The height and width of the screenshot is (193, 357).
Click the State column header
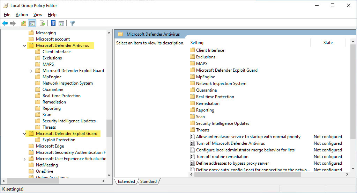pos(328,43)
